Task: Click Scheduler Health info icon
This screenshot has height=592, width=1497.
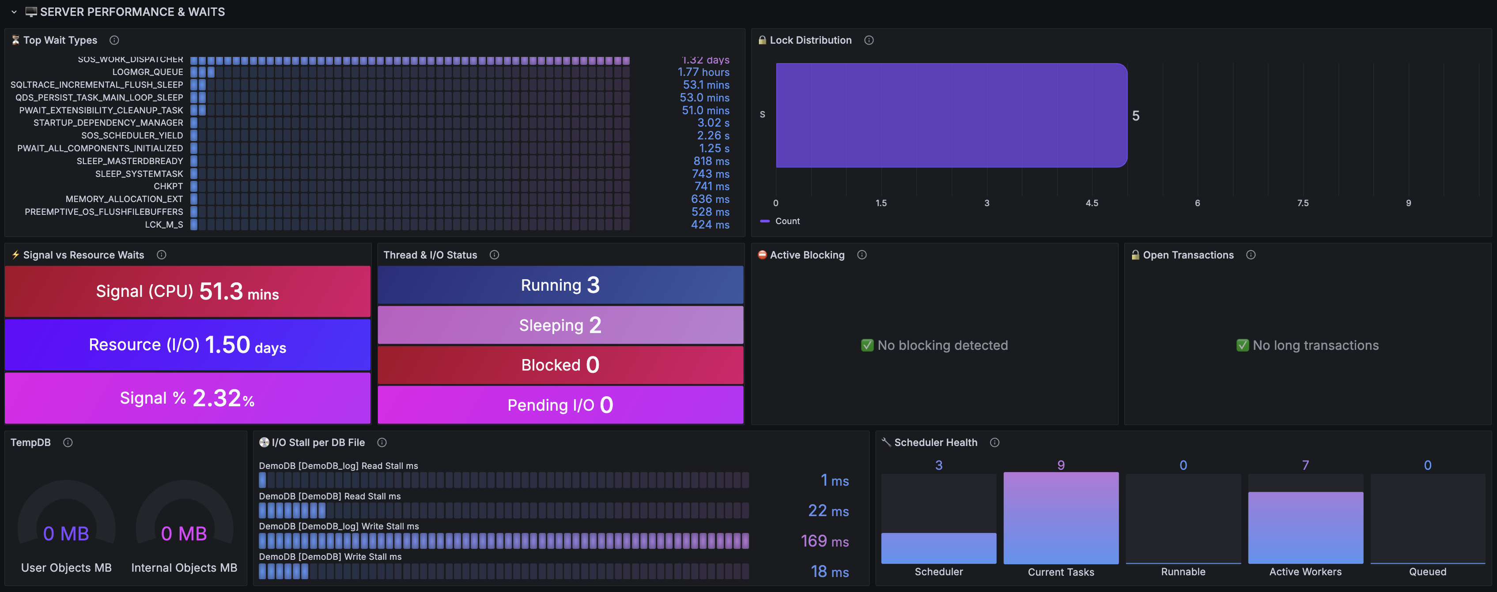Action: click(x=995, y=442)
